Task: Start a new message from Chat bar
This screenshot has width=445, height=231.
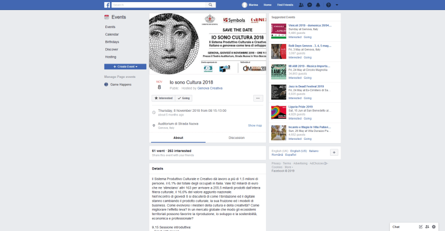Action: point(421,227)
